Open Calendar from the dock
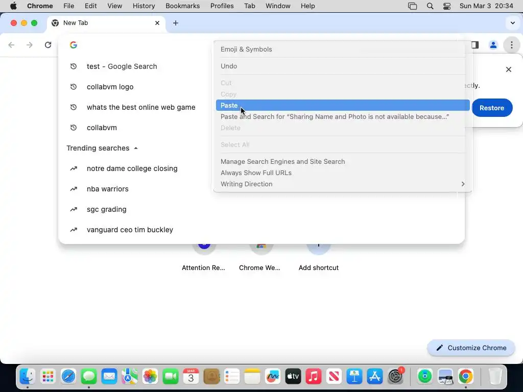This screenshot has width=523, height=392. [191, 376]
